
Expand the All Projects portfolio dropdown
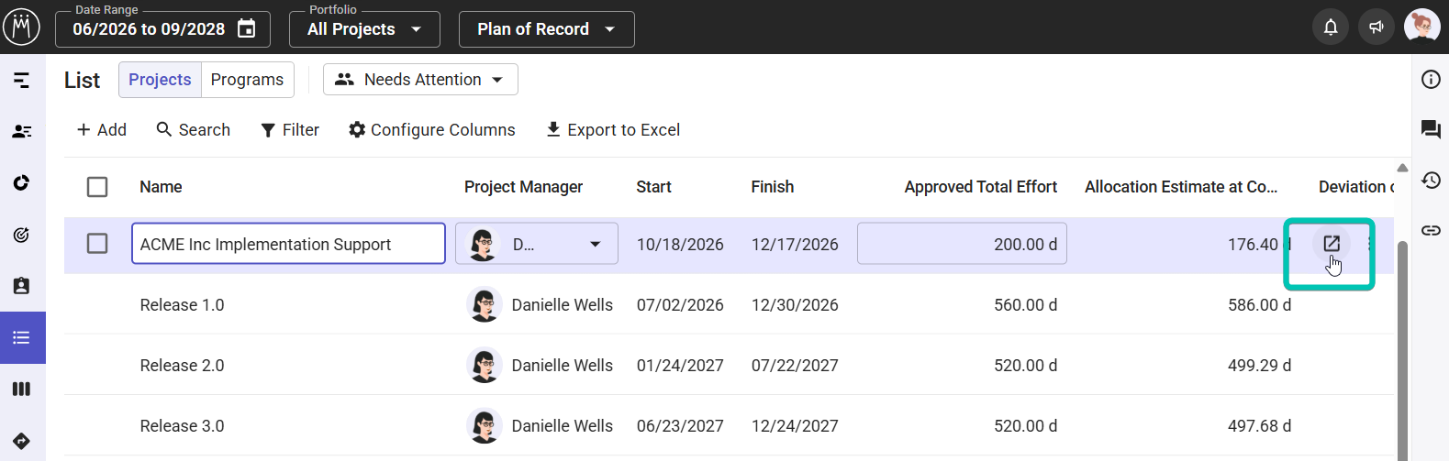pyautogui.click(x=364, y=29)
